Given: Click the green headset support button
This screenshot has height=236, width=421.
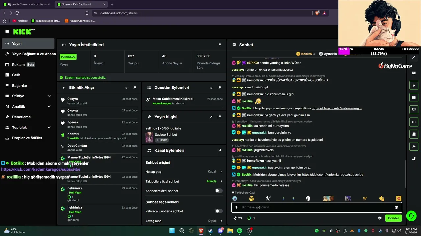Looking at the screenshot, I should tap(411, 216).
